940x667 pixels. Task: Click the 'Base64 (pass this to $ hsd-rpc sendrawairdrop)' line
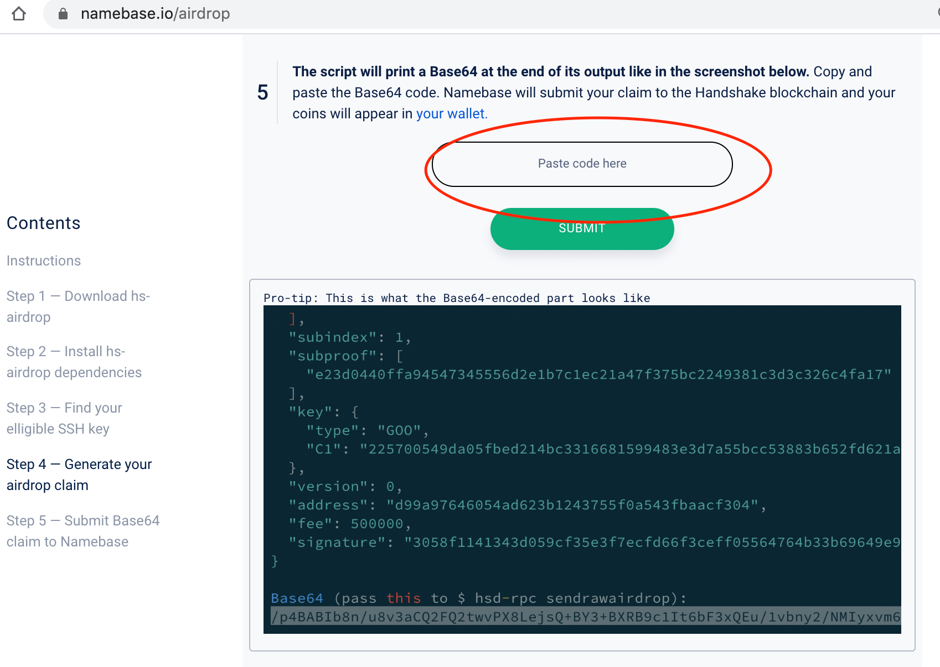pos(479,598)
